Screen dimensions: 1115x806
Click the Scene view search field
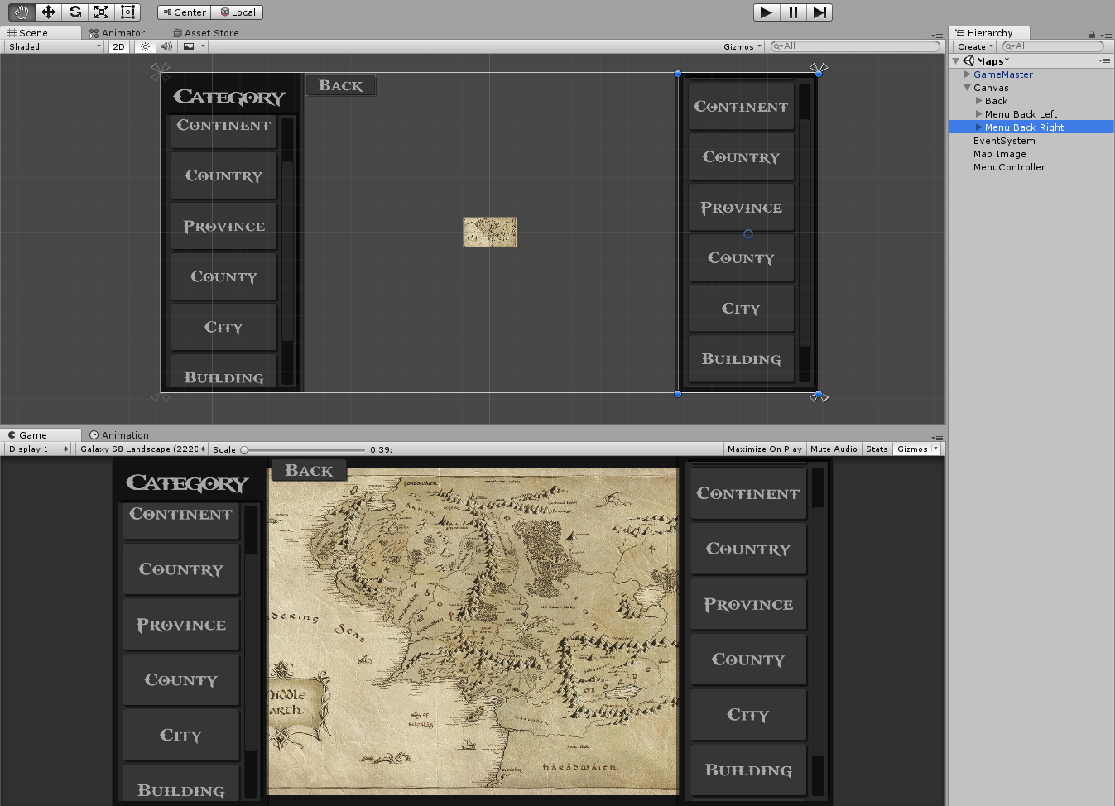point(855,46)
